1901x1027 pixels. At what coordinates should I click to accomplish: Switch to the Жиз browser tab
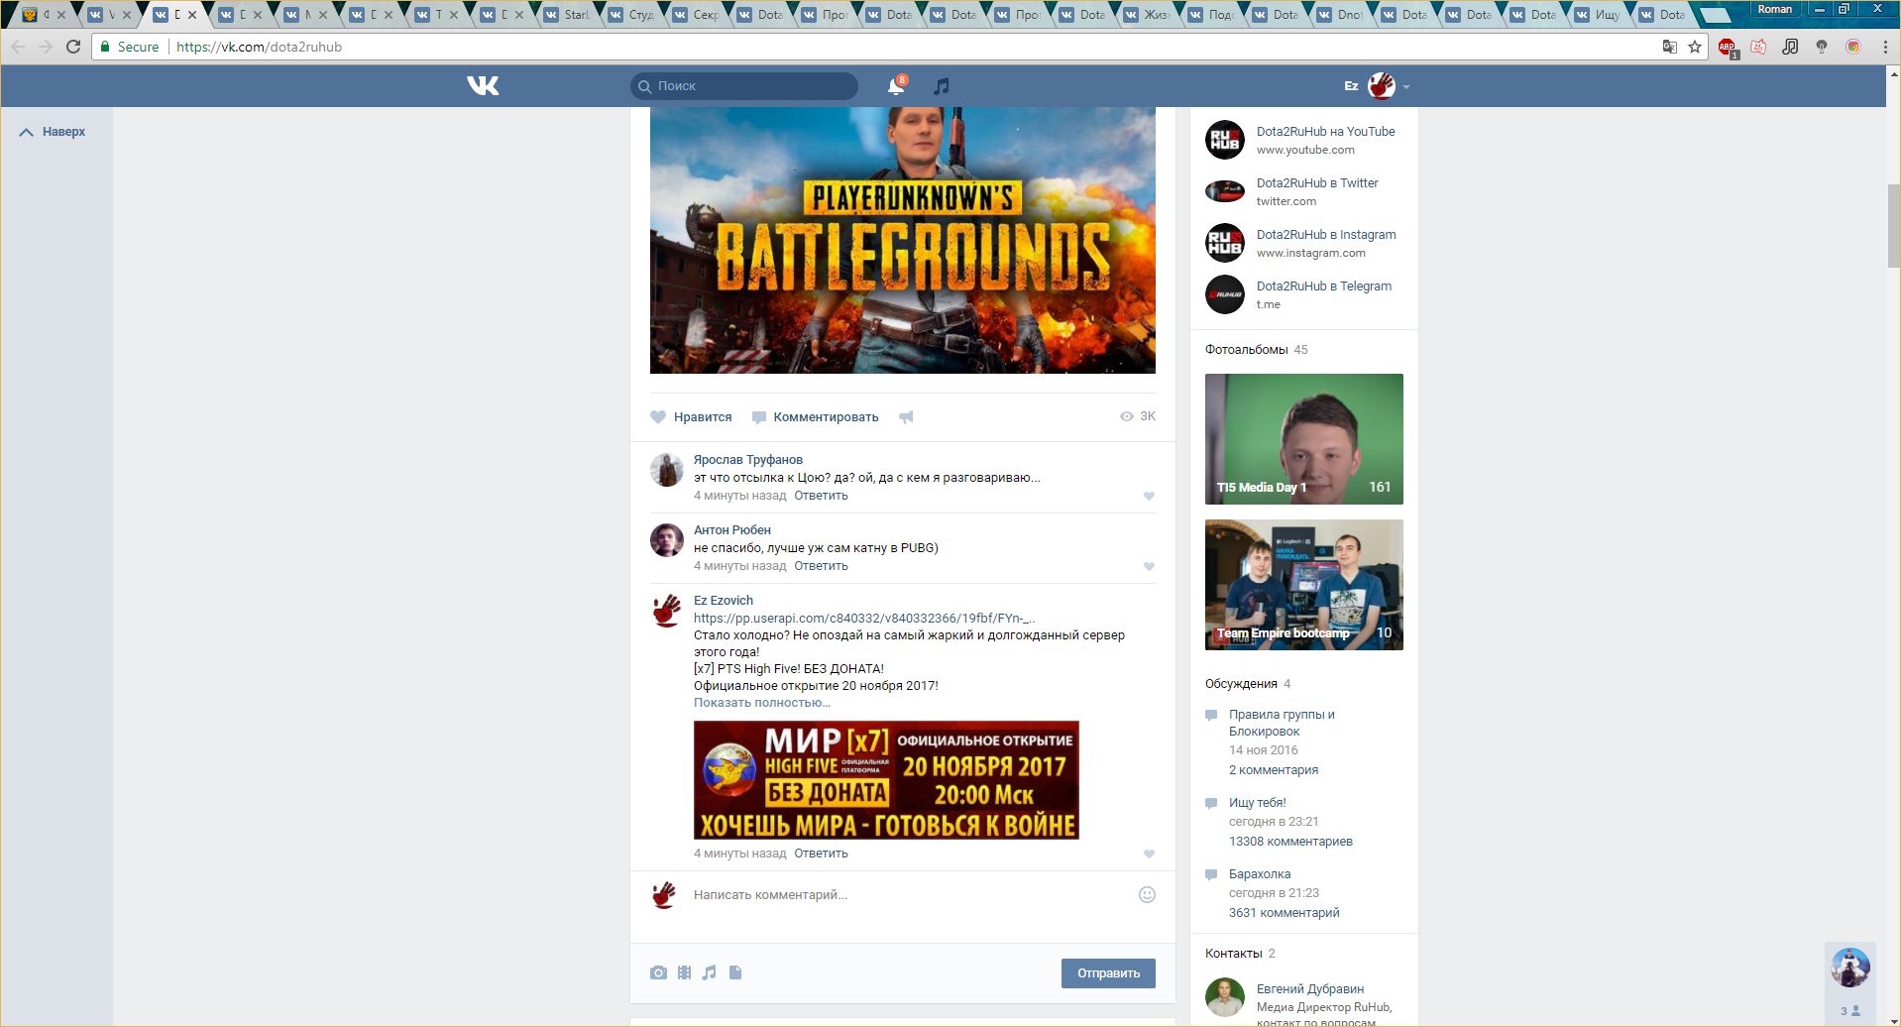pyautogui.click(x=1148, y=15)
